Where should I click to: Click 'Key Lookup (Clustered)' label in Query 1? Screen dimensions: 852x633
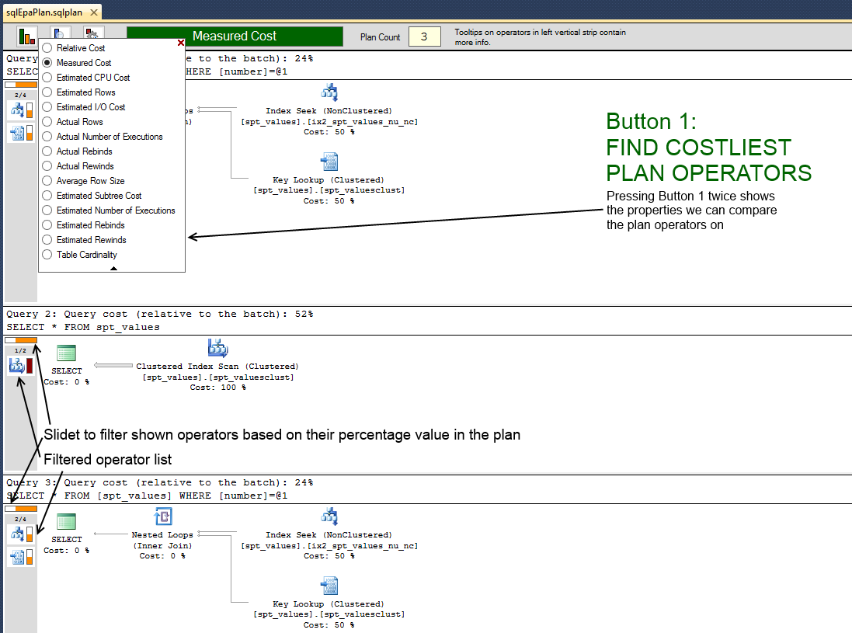pyautogui.click(x=329, y=180)
